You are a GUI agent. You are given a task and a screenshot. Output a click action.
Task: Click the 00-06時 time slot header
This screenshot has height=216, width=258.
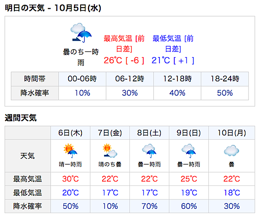[x=82, y=79]
